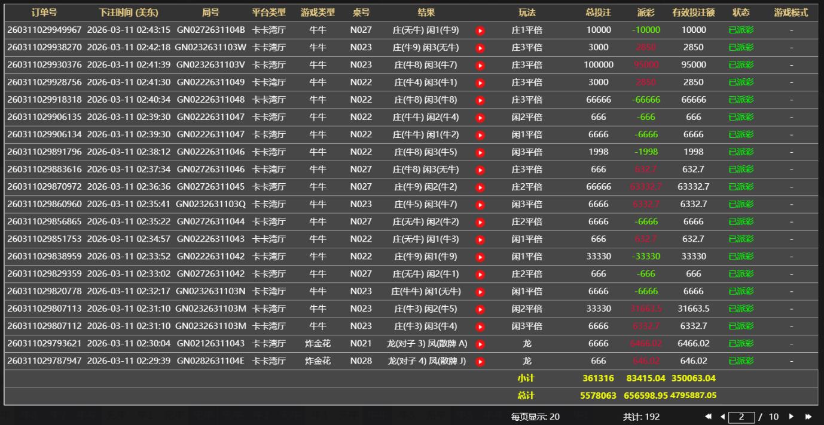This screenshot has width=824, height=425.
Task: Play replay for order 260311029820778
Action: (480, 292)
